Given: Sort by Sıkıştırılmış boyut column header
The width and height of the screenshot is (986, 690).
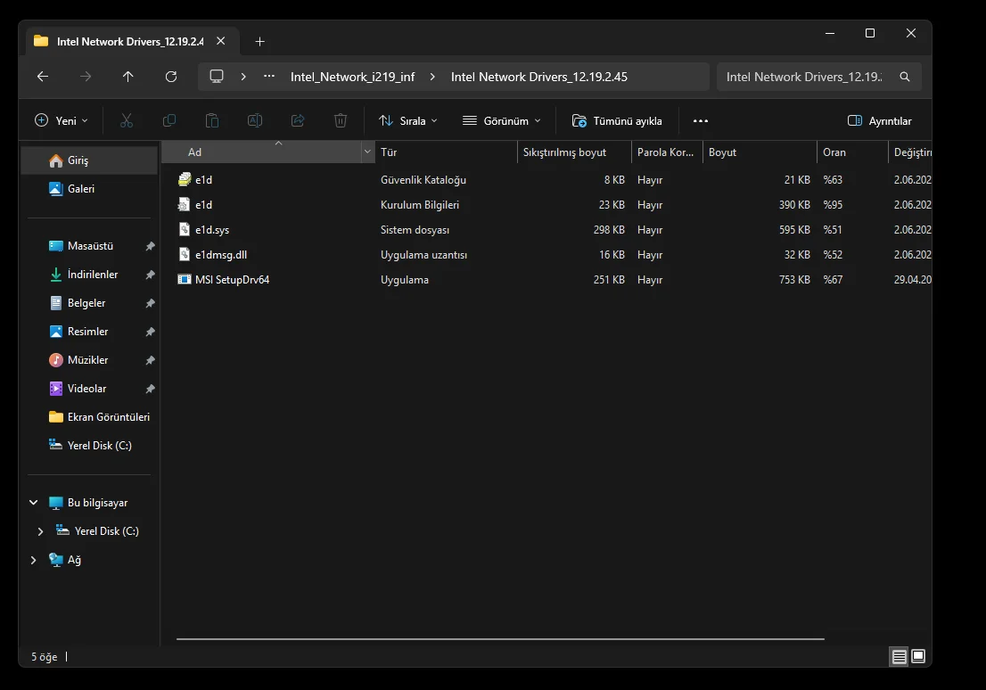Looking at the screenshot, I should pyautogui.click(x=564, y=152).
